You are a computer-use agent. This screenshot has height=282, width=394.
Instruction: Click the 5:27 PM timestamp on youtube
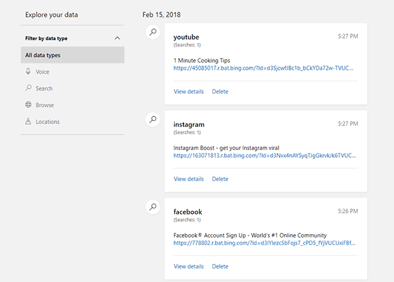pyautogui.click(x=348, y=36)
